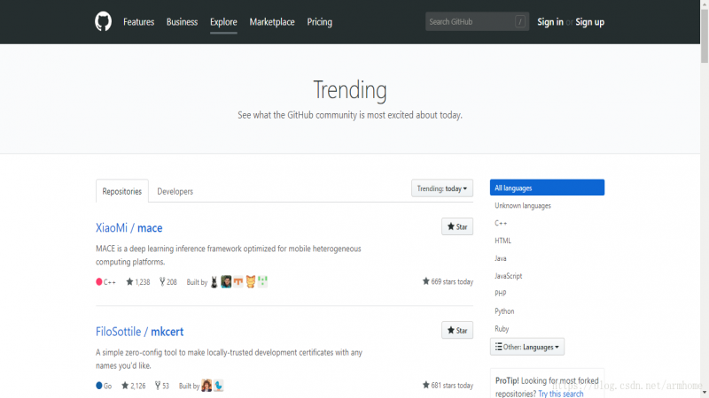709x398 pixels.
Task: Open the Trending: today dropdown
Action: 442,188
